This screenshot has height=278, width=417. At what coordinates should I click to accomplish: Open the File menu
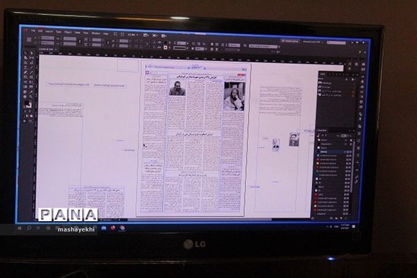[x=32, y=31]
